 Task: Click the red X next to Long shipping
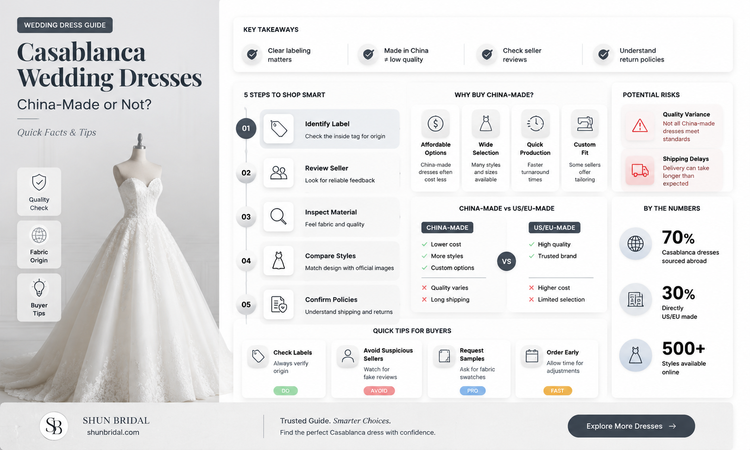click(x=424, y=299)
